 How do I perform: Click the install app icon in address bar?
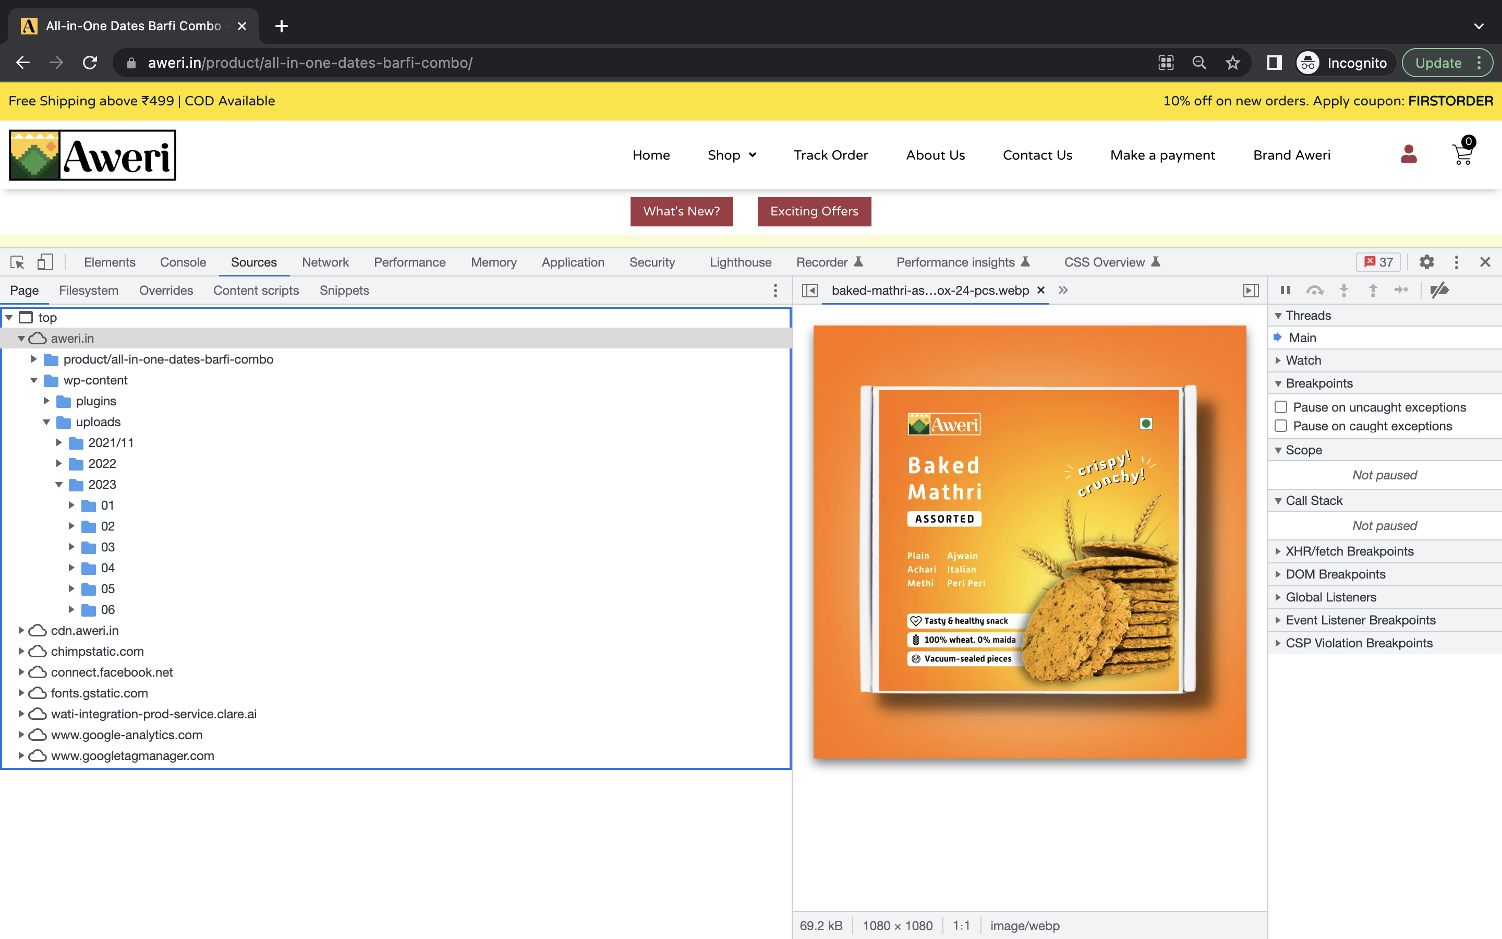point(1166,63)
